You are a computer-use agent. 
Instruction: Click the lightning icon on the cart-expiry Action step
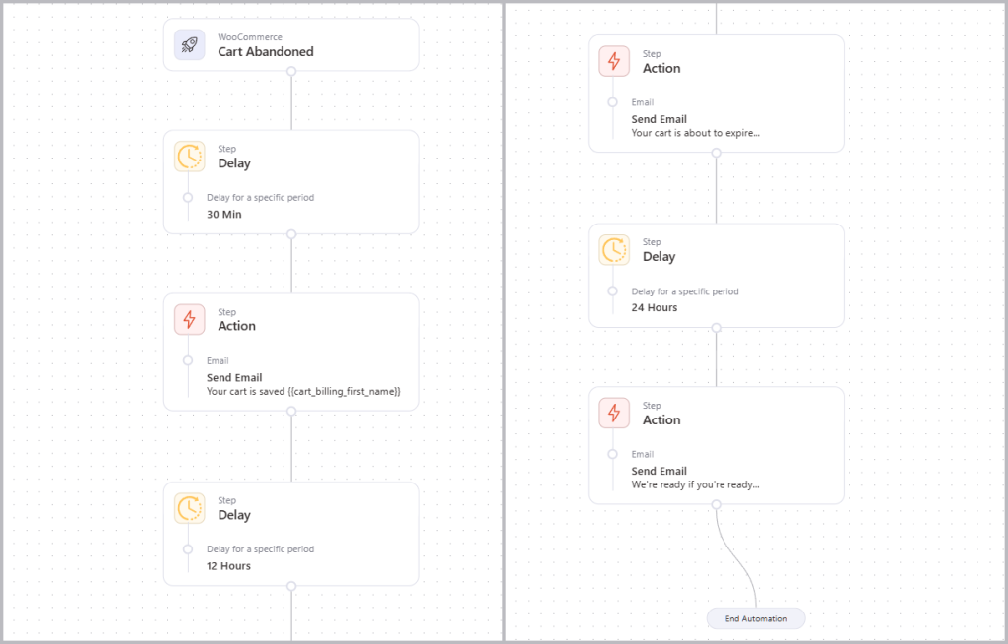[x=613, y=61]
